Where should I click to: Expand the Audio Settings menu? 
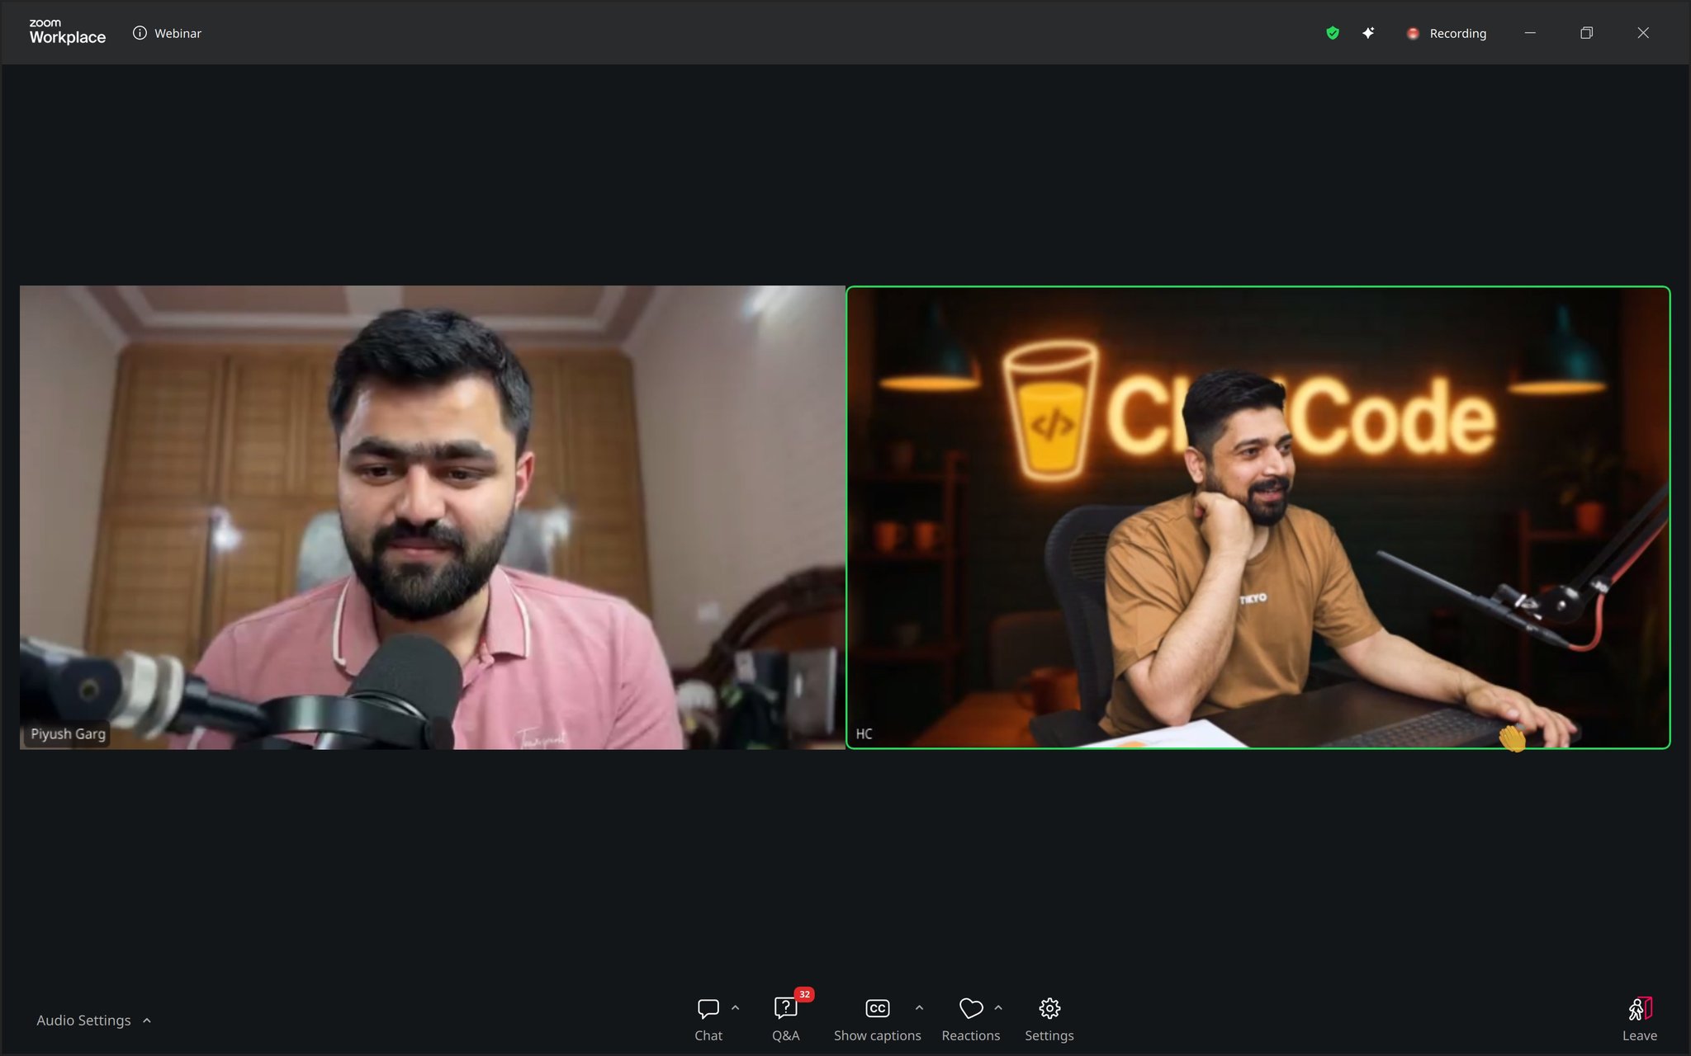pos(93,1021)
